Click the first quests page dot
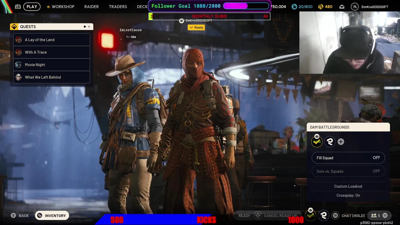The height and width of the screenshot is (225, 400). tap(85, 27)
